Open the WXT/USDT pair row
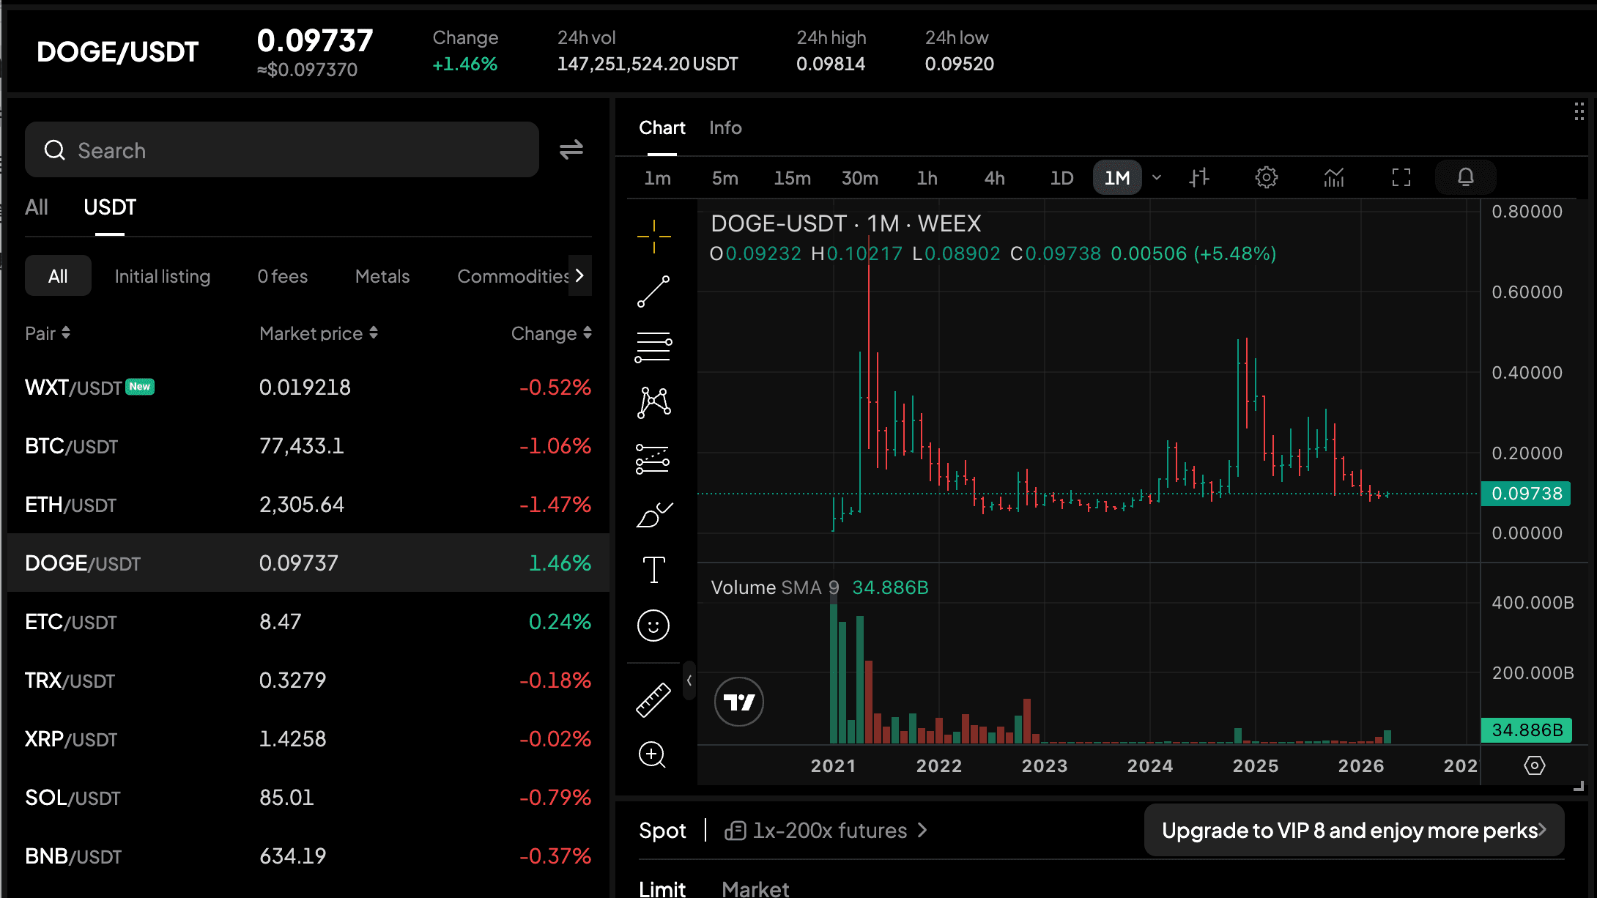 308,387
